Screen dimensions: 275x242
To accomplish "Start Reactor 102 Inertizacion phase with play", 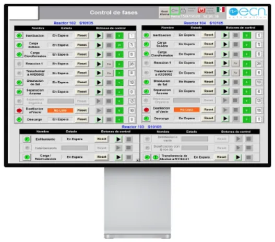I will [99, 36].
